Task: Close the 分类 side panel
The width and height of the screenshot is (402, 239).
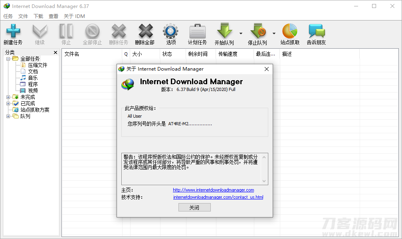Action: pyautogui.click(x=55, y=53)
